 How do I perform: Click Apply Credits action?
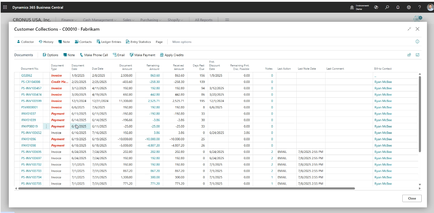click(x=171, y=55)
